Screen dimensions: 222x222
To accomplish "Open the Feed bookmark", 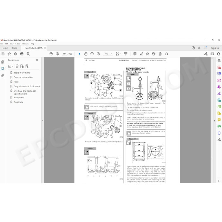I will (16, 82).
